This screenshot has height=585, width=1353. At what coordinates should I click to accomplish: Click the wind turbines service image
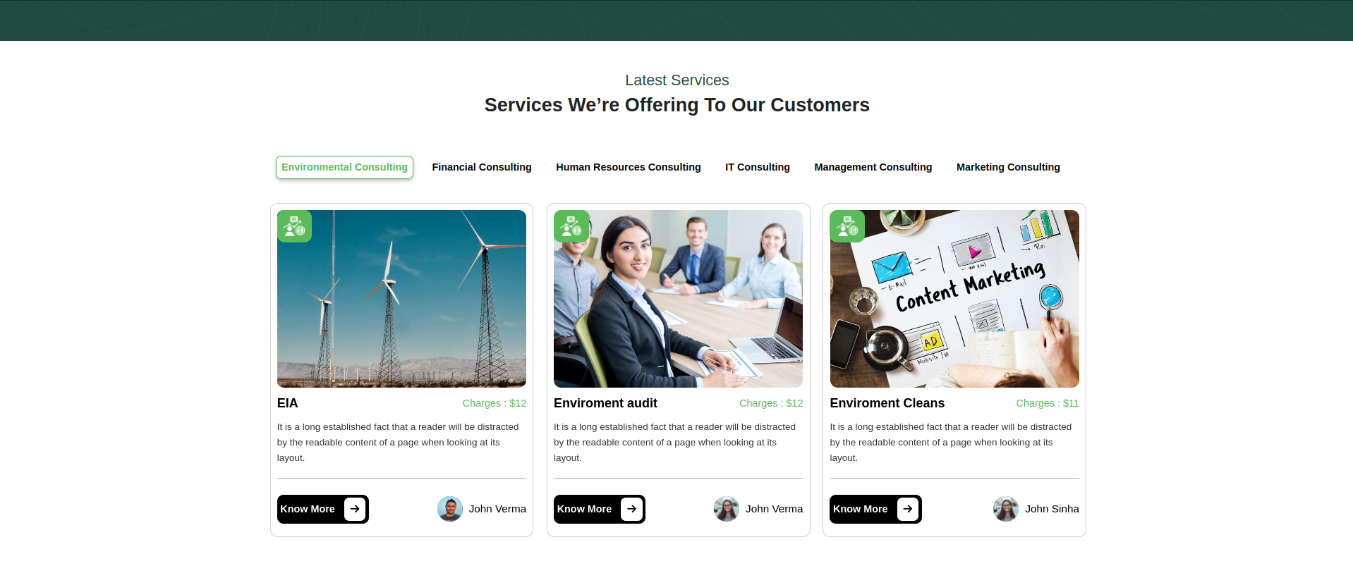[x=401, y=299]
